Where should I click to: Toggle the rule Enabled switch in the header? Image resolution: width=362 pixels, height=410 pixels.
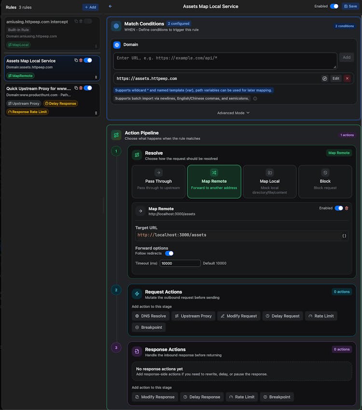(x=334, y=6)
